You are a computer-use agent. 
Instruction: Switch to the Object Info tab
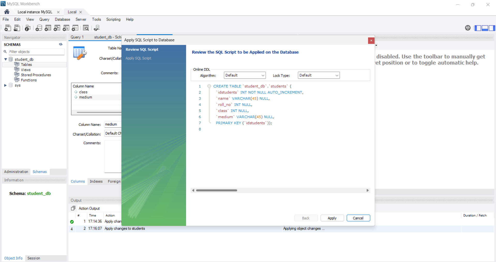(13, 258)
